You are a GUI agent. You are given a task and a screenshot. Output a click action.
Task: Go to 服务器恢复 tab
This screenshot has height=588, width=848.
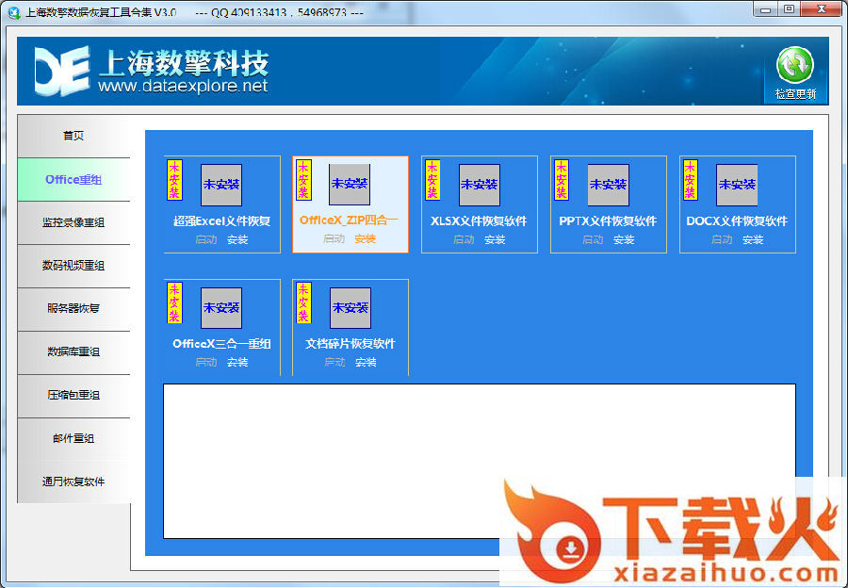(74, 309)
